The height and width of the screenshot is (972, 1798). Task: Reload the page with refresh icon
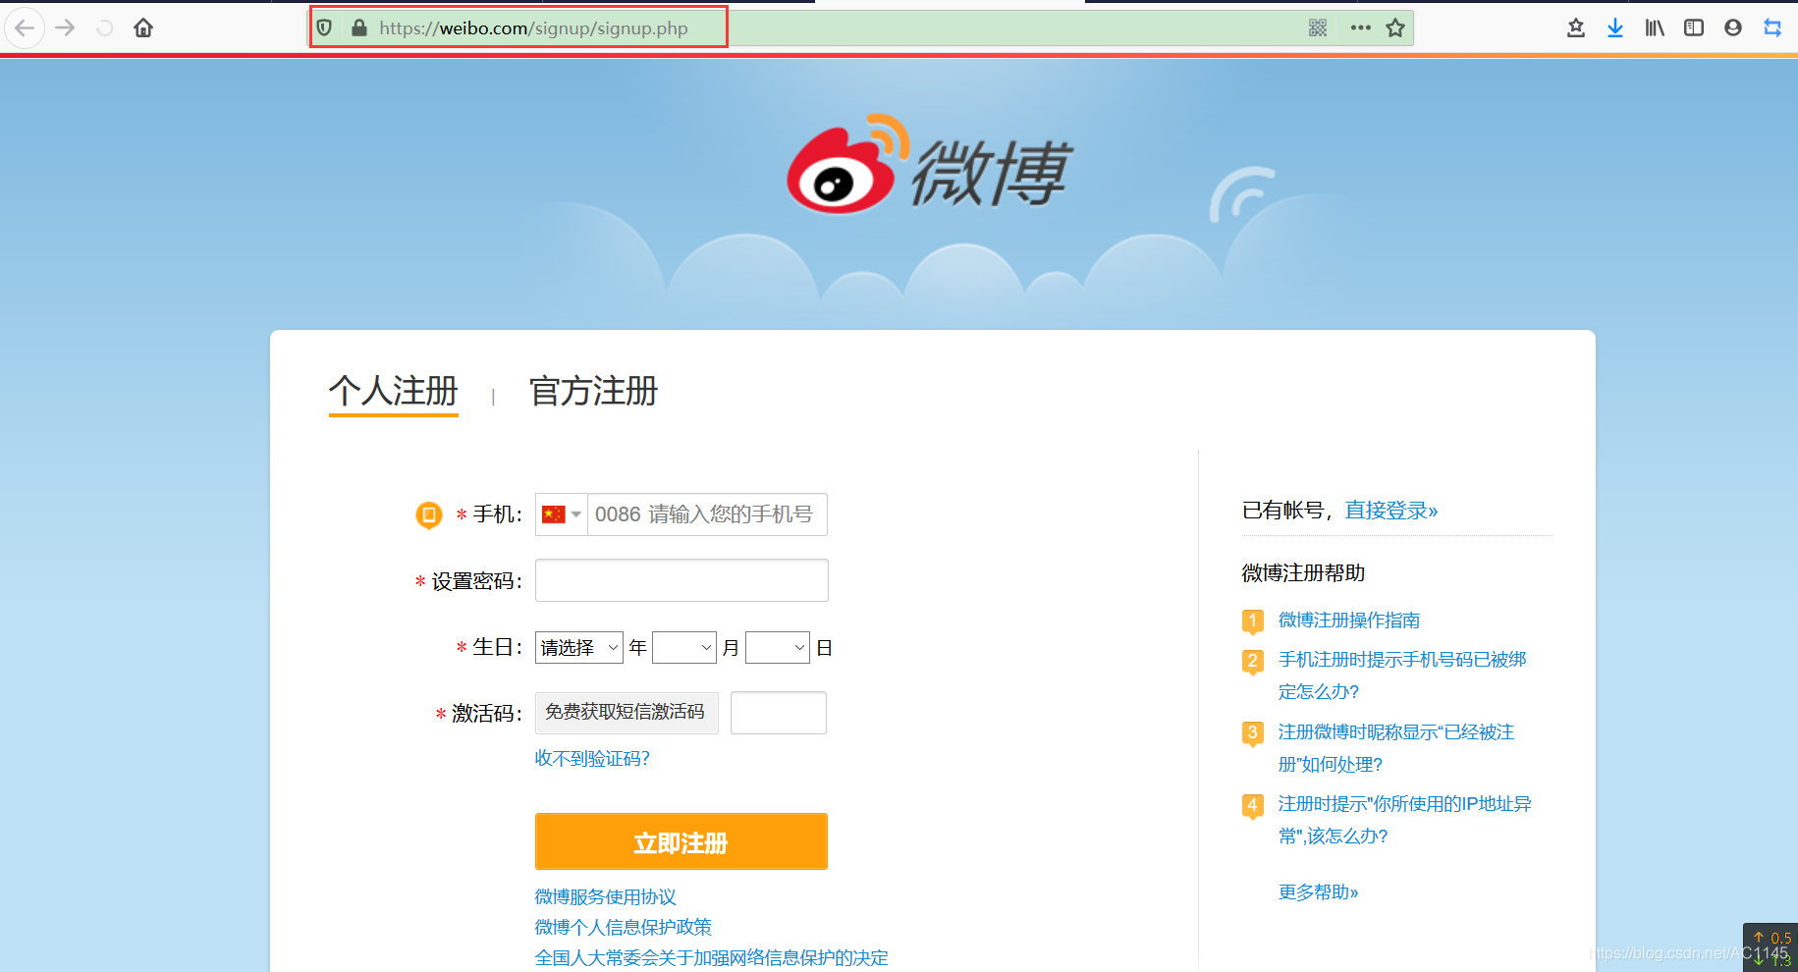tap(104, 27)
